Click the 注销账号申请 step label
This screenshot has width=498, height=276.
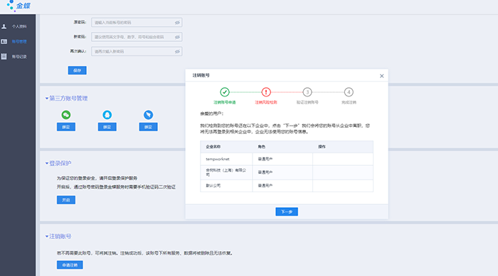click(x=225, y=102)
